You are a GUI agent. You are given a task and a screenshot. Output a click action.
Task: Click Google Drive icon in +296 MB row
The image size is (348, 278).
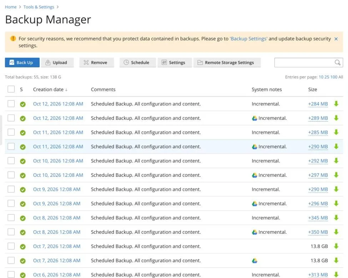point(254,204)
